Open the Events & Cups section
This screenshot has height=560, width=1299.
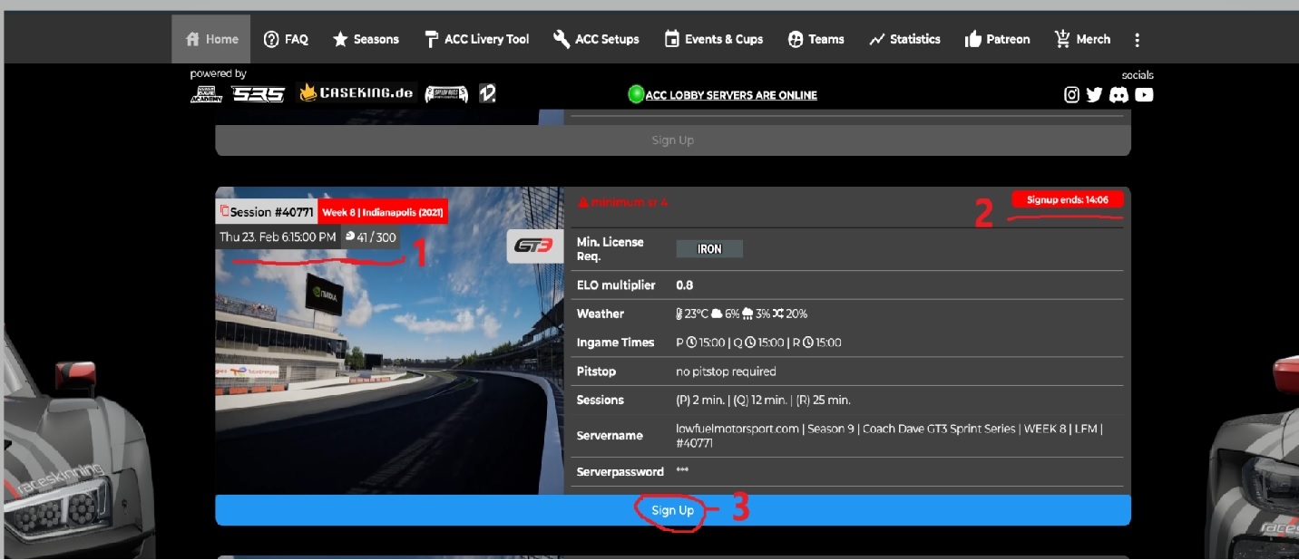716,39
